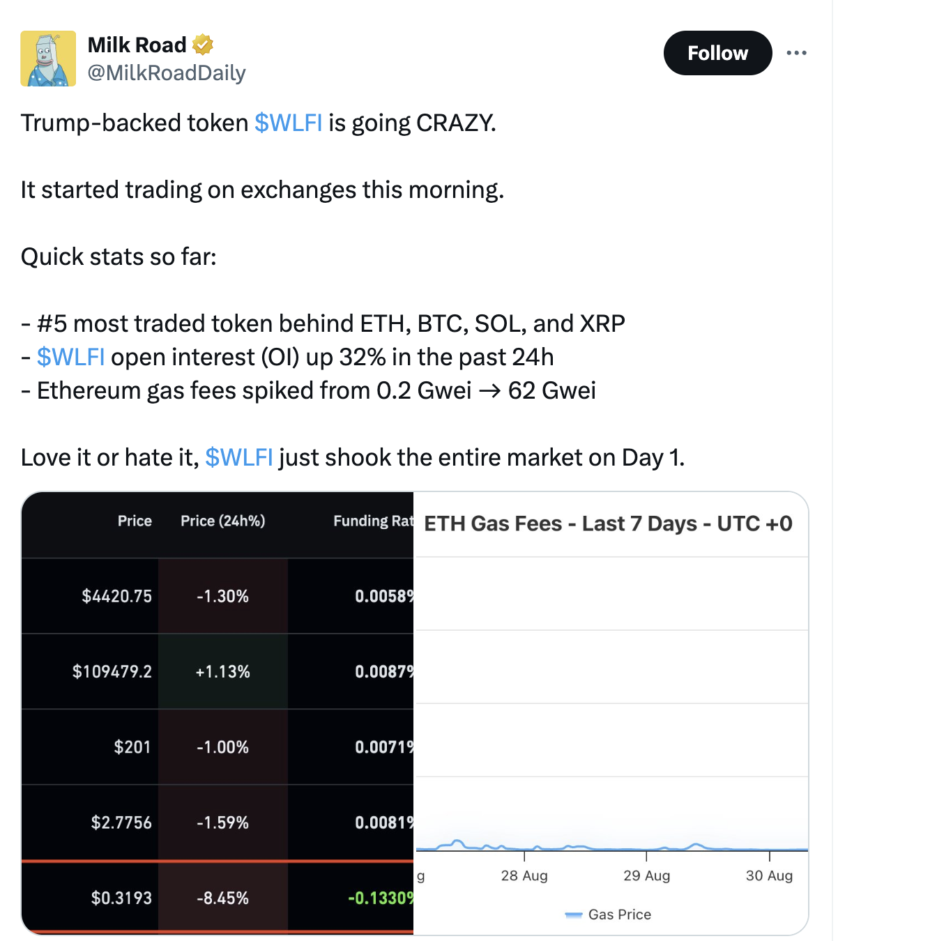Click the 29 Aug axis marker

pos(646,875)
